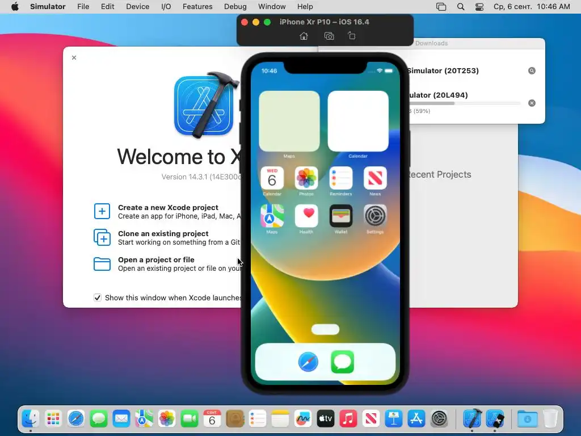The height and width of the screenshot is (436, 581).
Task: Click the date and time in menu bar
Action: click(532, 7)
